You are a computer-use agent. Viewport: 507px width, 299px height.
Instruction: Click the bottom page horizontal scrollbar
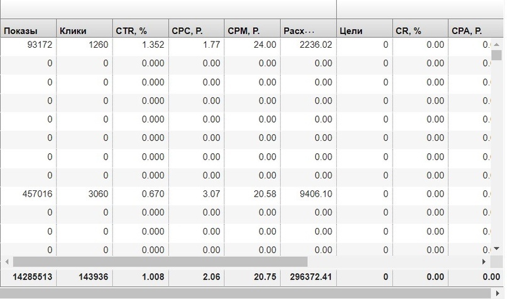tap(246, 293)
